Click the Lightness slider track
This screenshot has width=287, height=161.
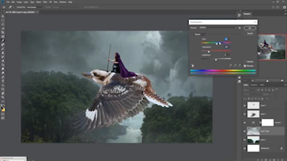[216, 59]
